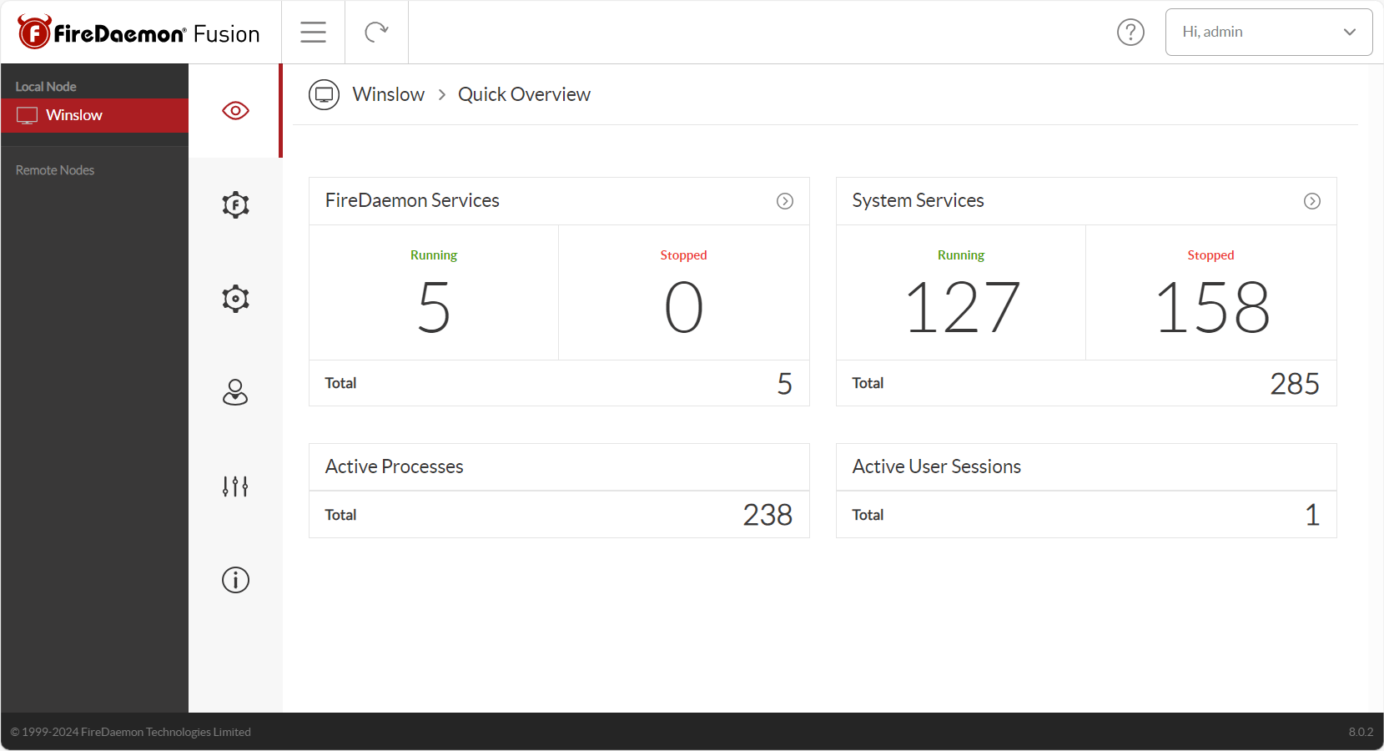
Task: Click the Winslow breadcrumb link
Action: point(389,94)
